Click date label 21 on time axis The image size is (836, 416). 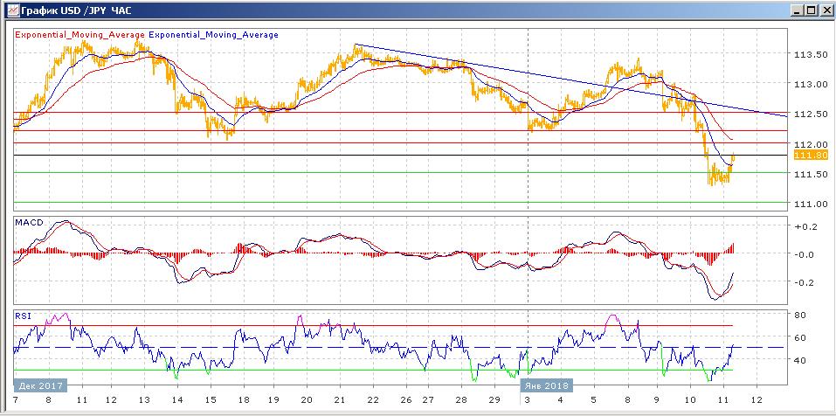pos(340,399)
